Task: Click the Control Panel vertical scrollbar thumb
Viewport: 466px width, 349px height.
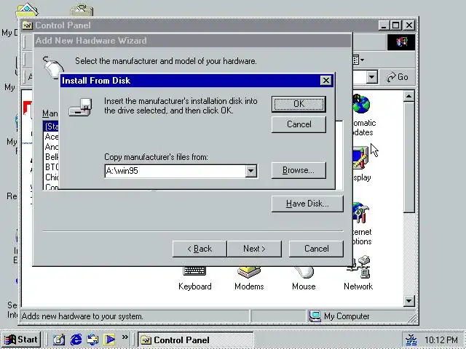Action: click(x=409, y=157)
